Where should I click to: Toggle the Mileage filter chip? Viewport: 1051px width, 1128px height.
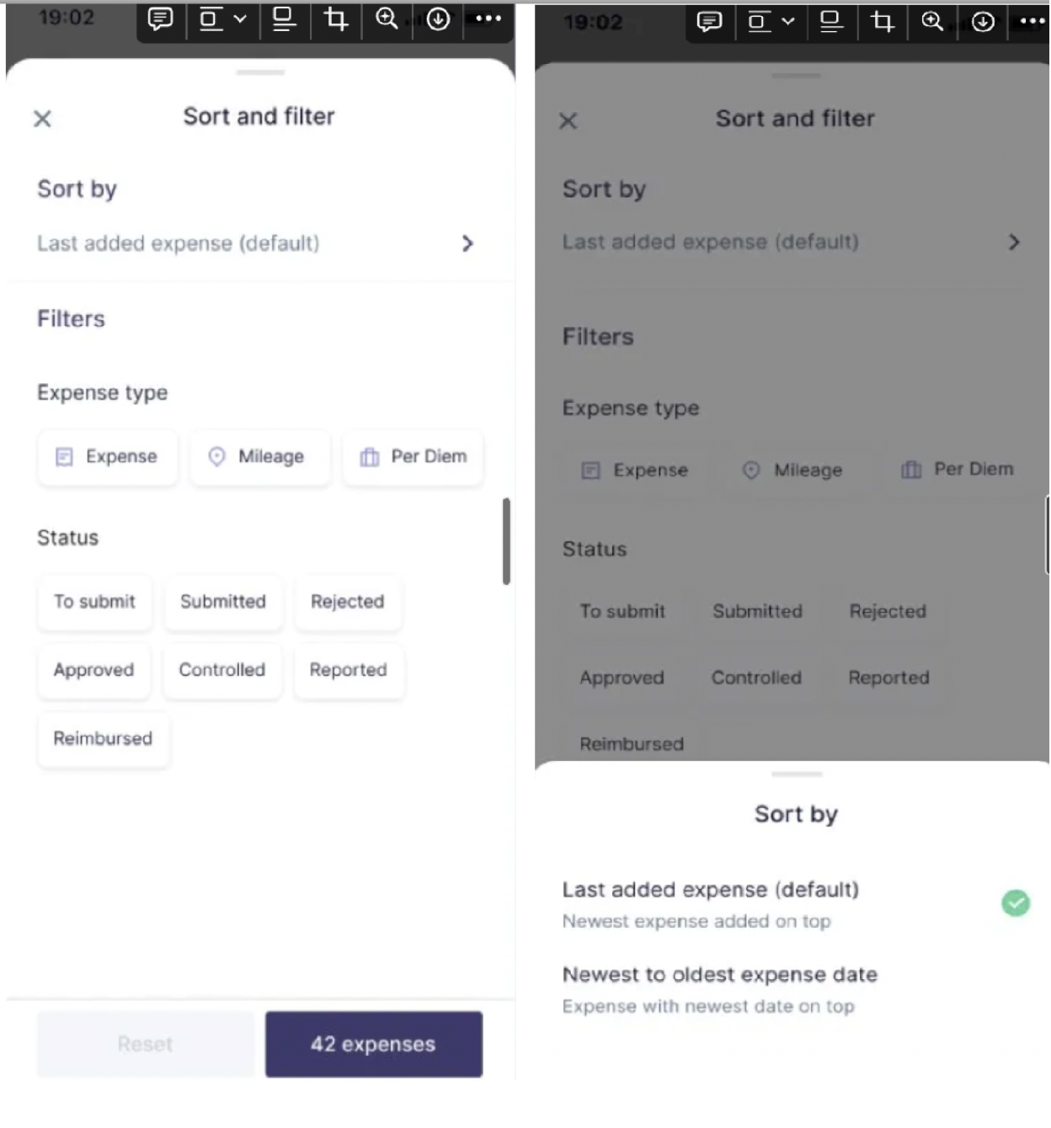tap(259, 456)
